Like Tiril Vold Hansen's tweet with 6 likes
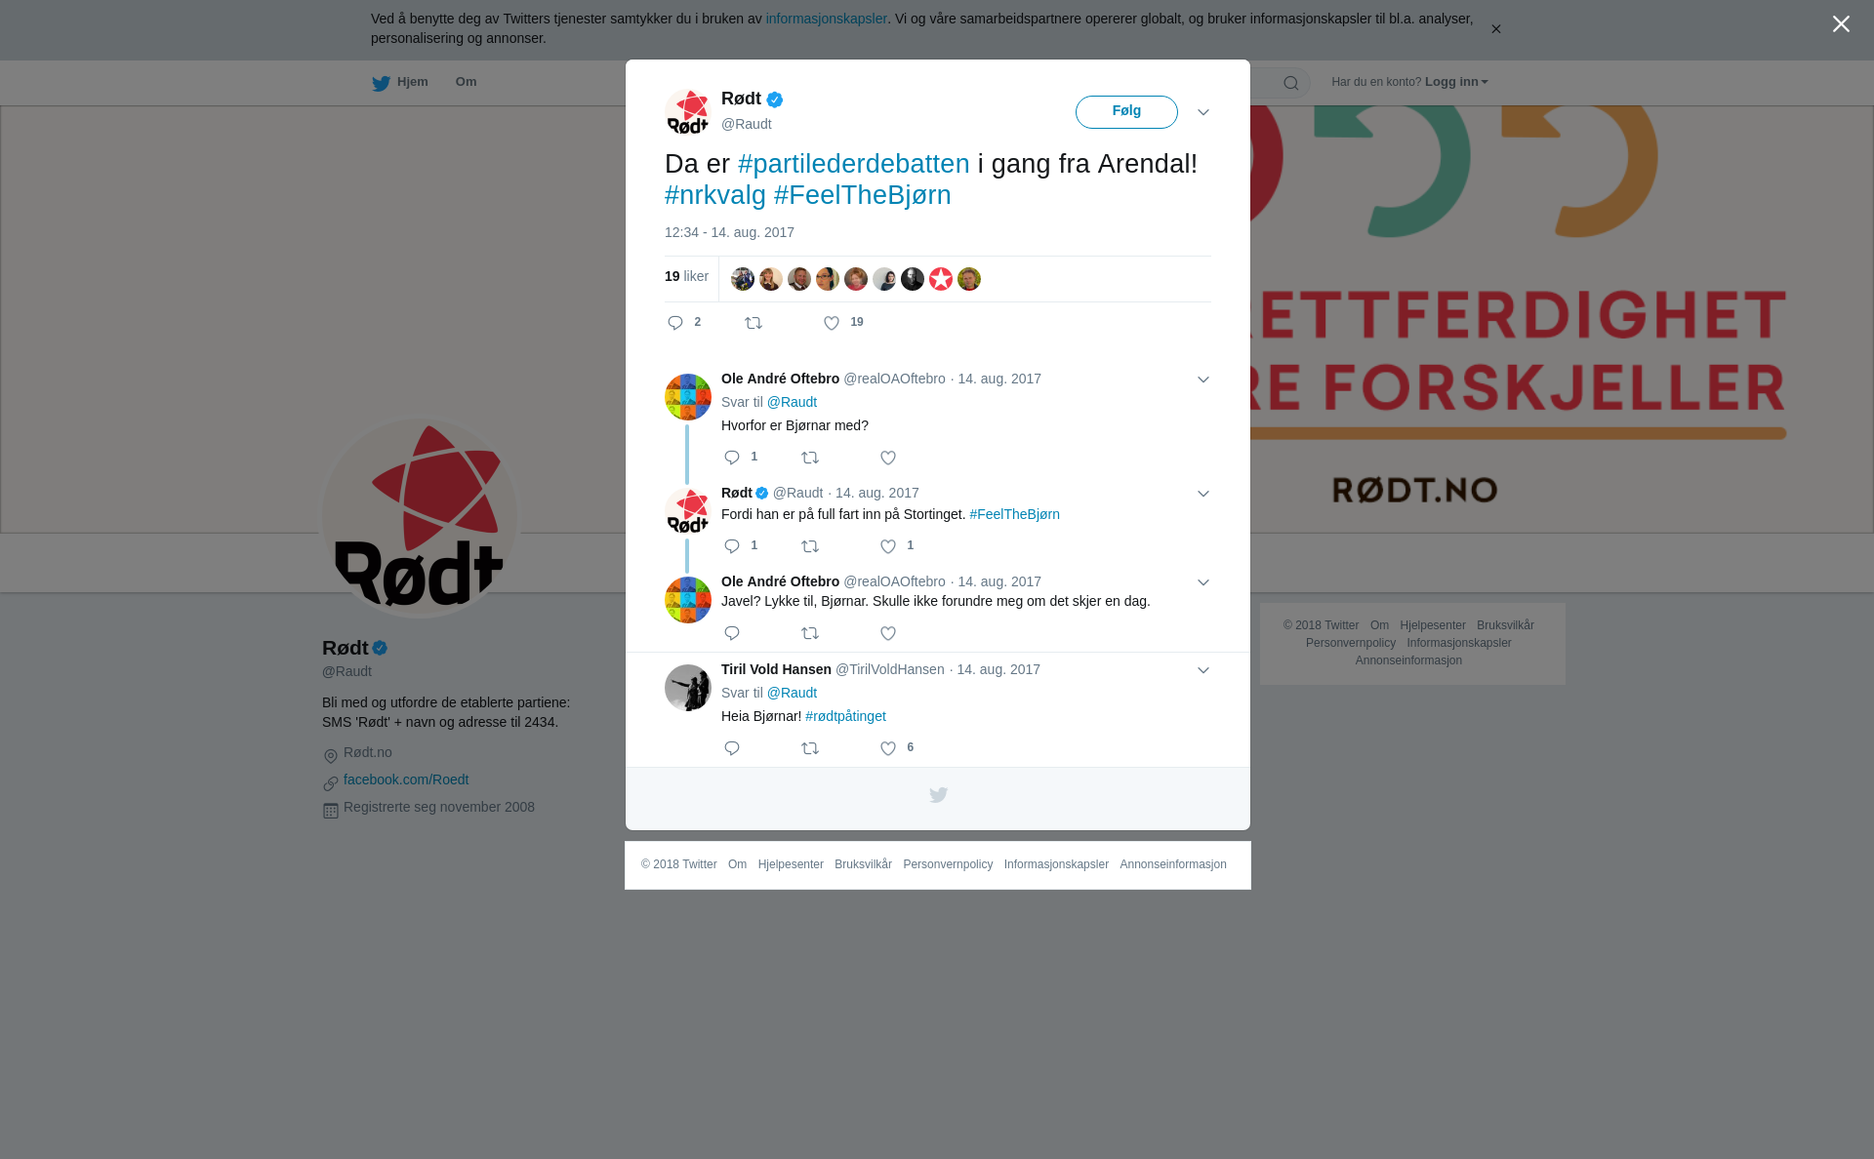The image size is (1874, 1159). [888, 748]
